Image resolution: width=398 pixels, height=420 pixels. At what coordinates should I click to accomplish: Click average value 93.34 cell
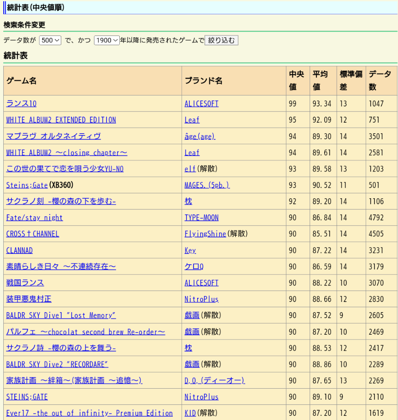tap(323, 104)
